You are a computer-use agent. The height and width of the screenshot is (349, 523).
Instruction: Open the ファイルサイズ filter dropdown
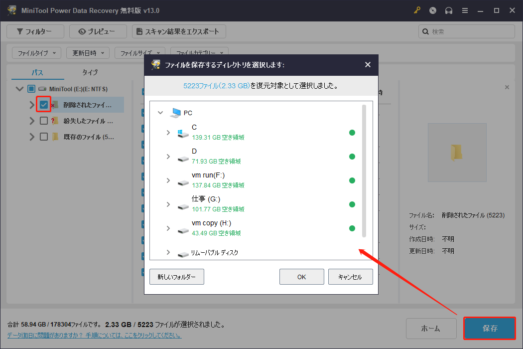(140, 53)
